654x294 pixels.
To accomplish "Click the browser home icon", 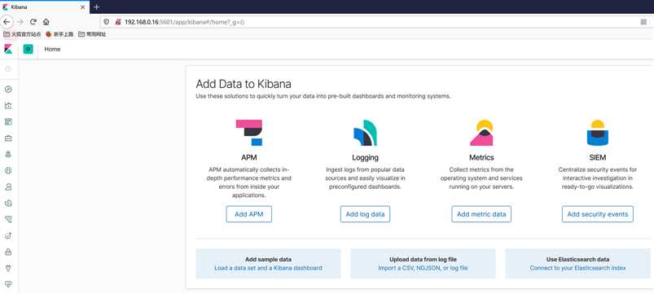I will coord(46,22).
